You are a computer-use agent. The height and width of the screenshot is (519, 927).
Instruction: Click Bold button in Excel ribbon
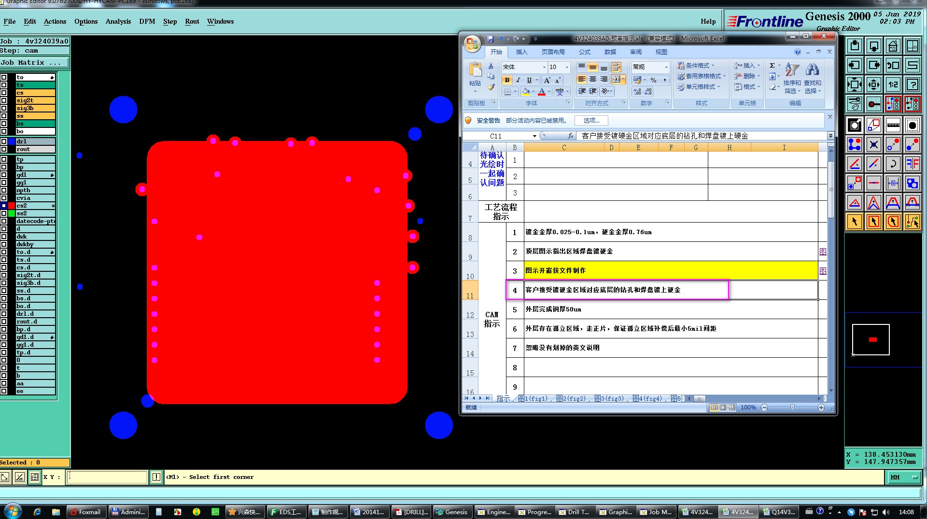pos(507,80)
